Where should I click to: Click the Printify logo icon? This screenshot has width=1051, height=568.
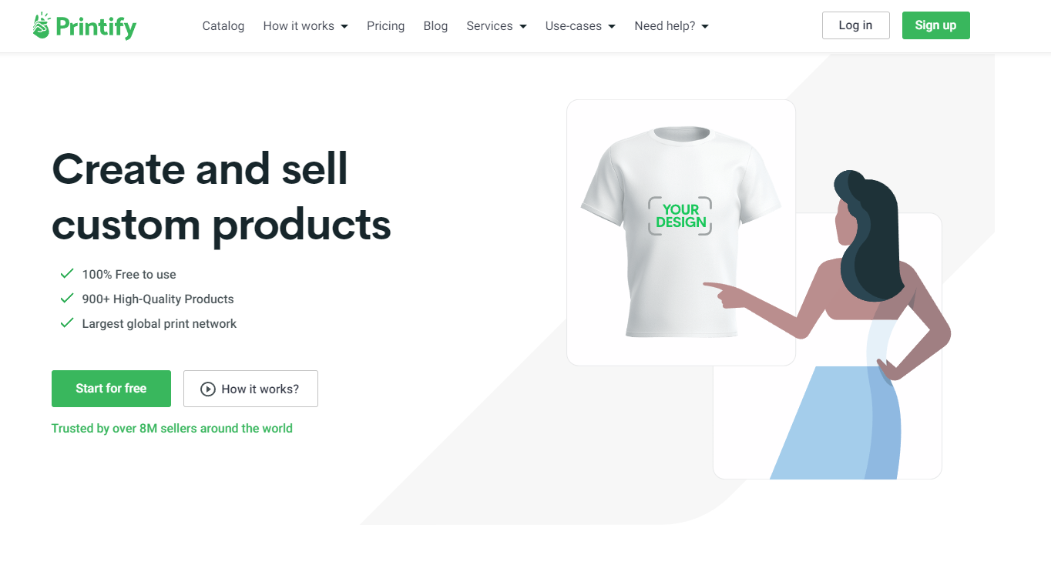click(42, 25)
